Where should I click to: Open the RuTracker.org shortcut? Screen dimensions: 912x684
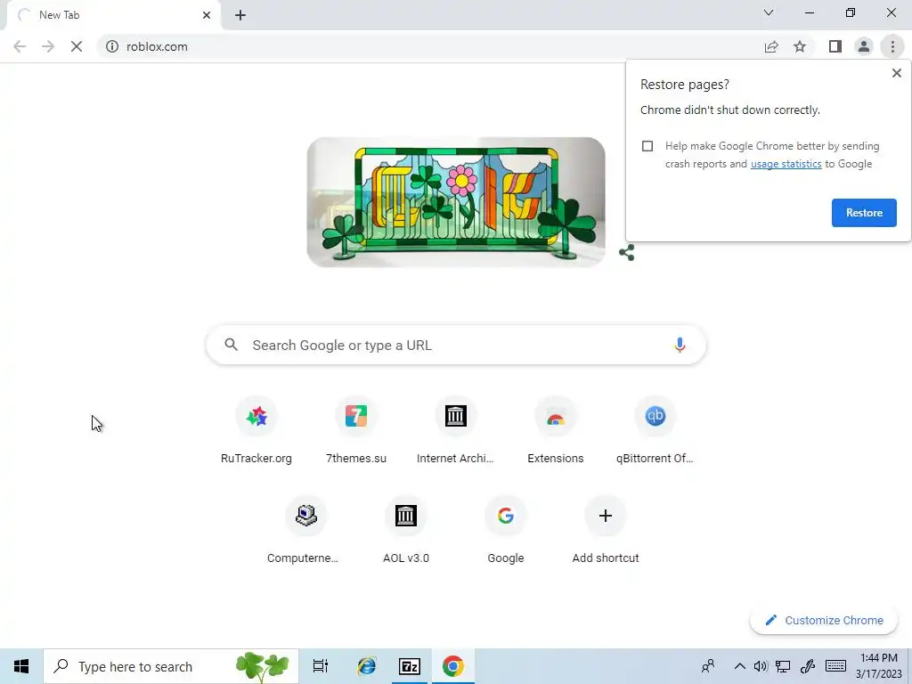tap(256, 431)
